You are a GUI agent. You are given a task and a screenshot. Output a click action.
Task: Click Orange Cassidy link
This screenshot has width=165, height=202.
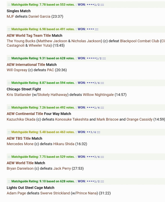(139, 119)
